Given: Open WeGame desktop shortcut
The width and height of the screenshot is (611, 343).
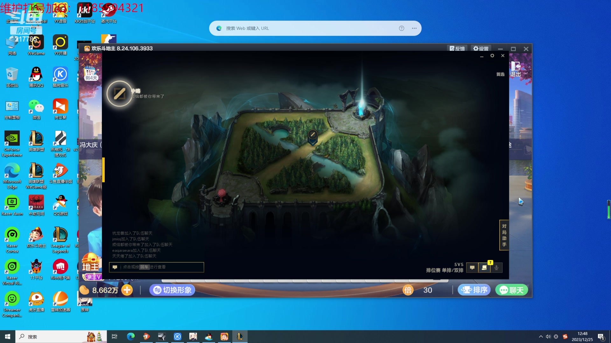Looking at the screenshot, I should (x=36, y=45).
